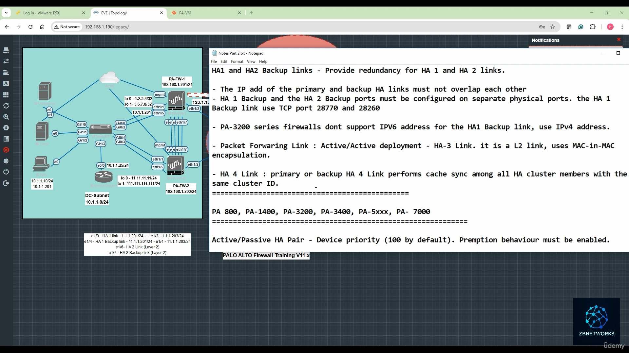Open Startup-configs icon in EVE sidebar

[x=6, y=73]
